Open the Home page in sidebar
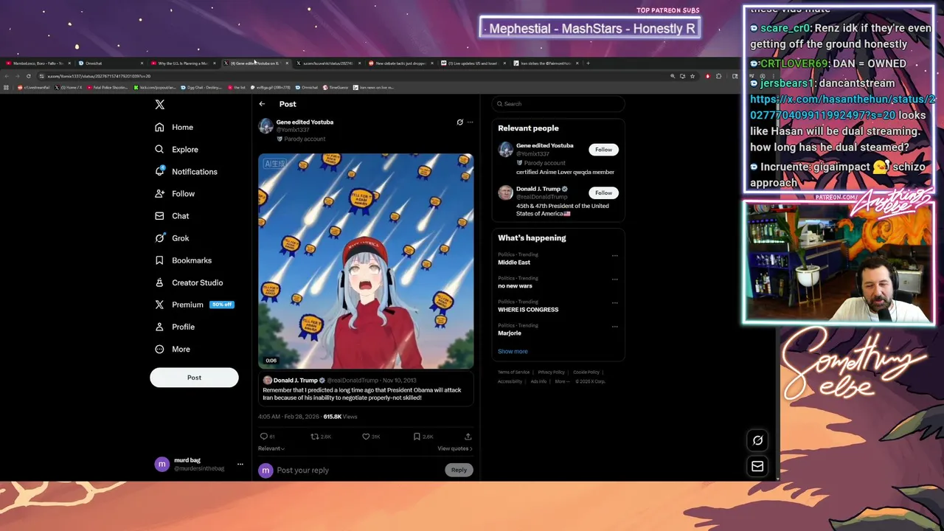The image size is (944, 531). [174, 127]
